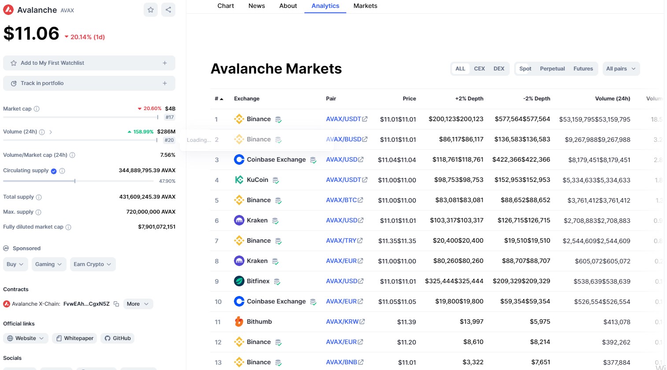Screen dimensions: 667x370
Task: Click the Bitfinex logo icon
Action: click(x=239, y=281)
